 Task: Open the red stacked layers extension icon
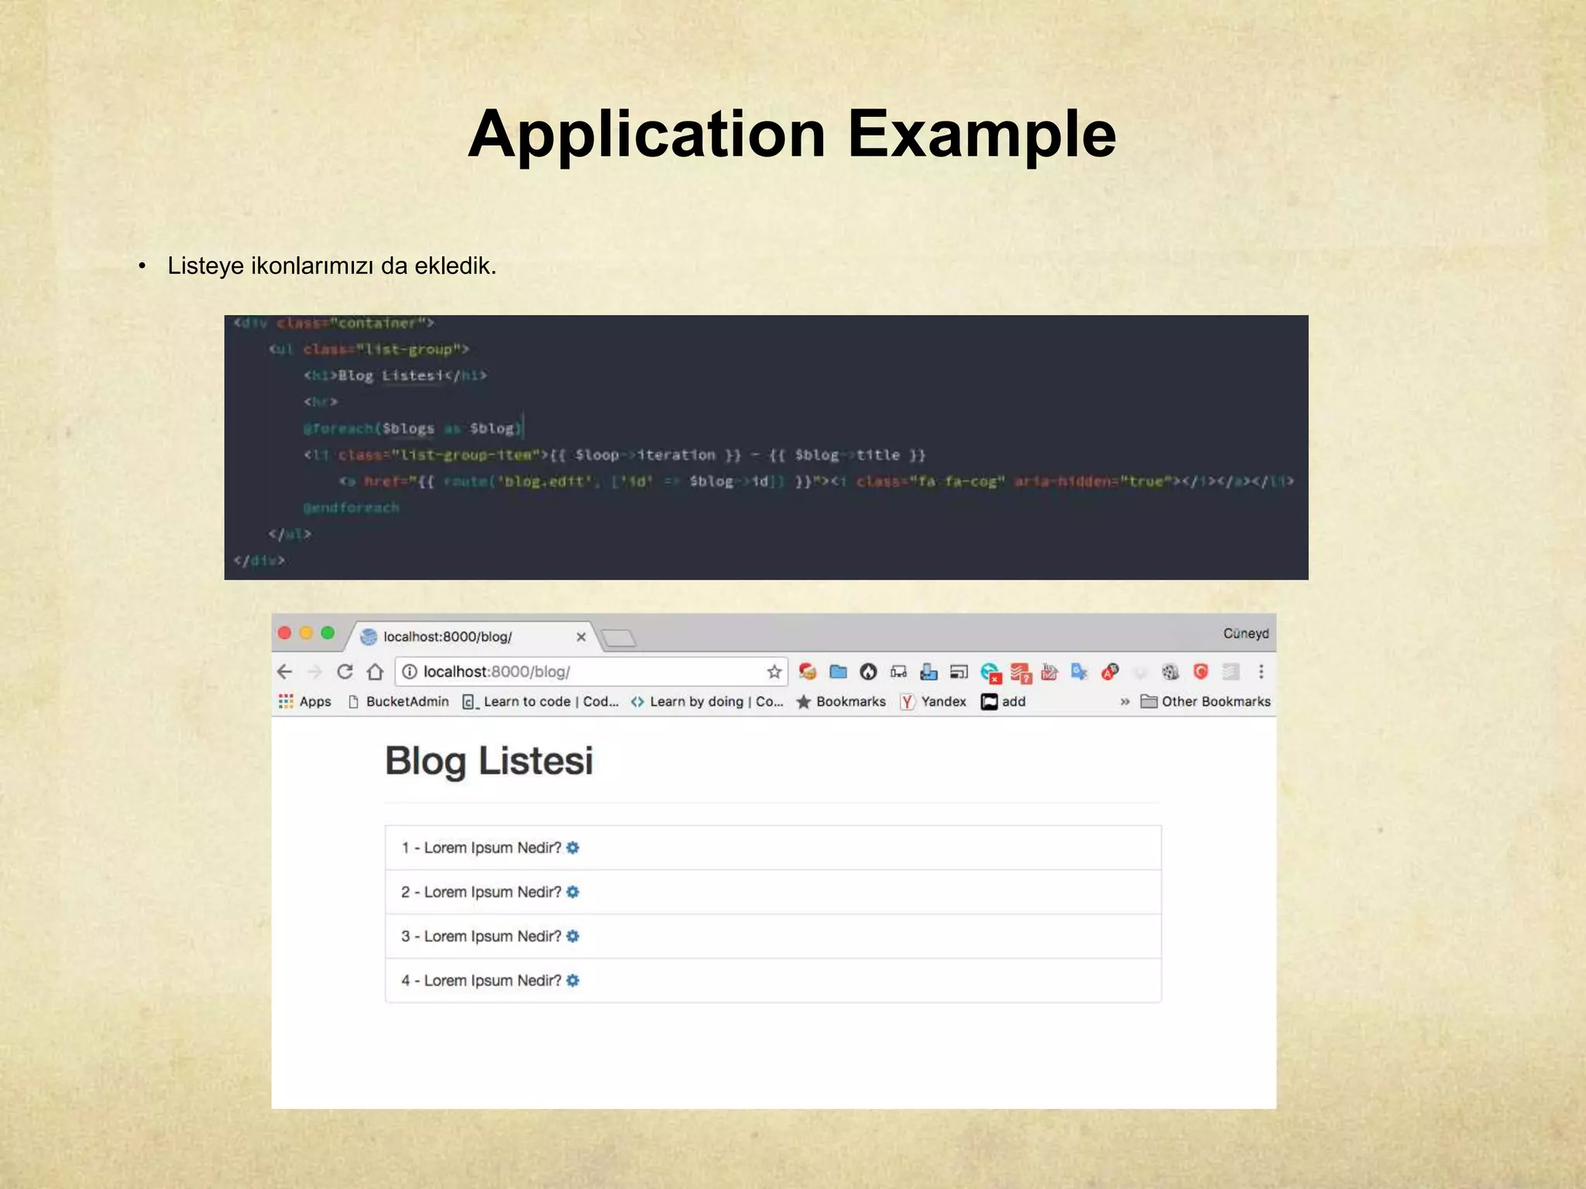[x=1021, y=673]
